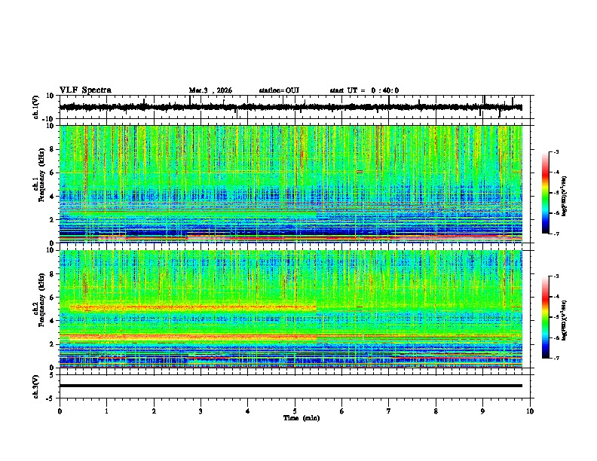Image resolution: width=597 pixels, height=461 pixels.
Task: Click the "-3" tick on ch.1 colorbar
Action: pyautogui.click(x=556, y=151)
